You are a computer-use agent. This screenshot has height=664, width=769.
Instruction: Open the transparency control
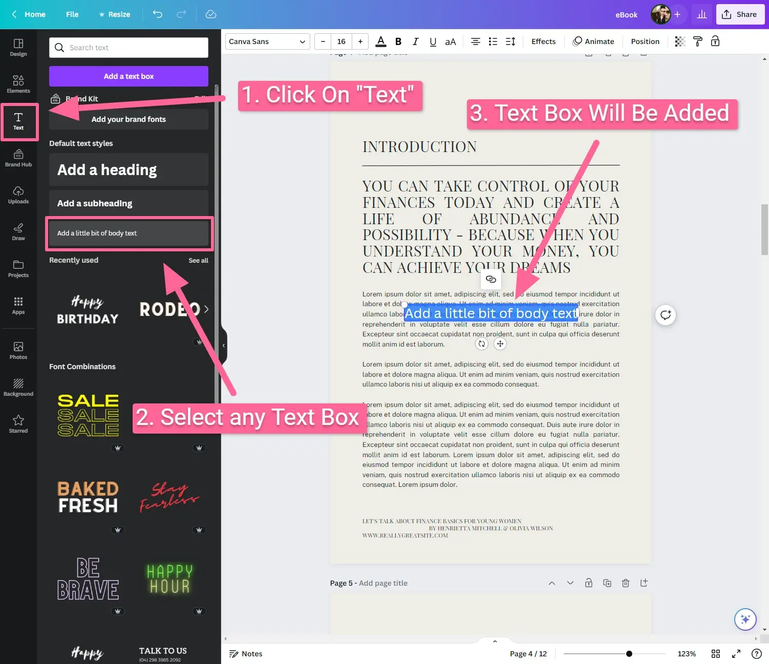tap(680, 41)
